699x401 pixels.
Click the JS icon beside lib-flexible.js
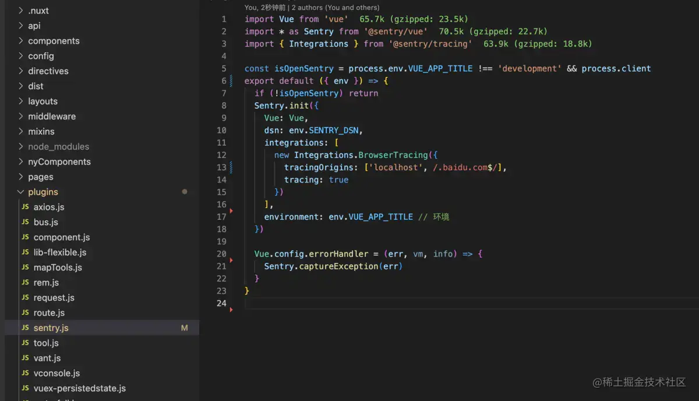tap(25, 252)
